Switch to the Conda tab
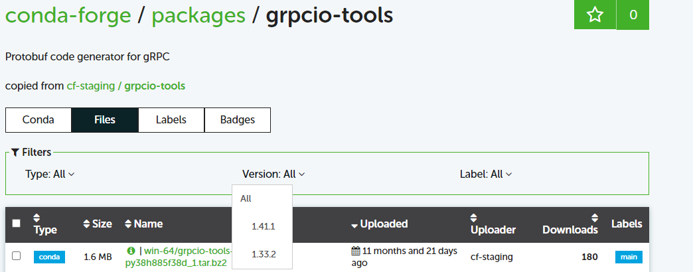The image size is (693, 272). tap(38, 120)
